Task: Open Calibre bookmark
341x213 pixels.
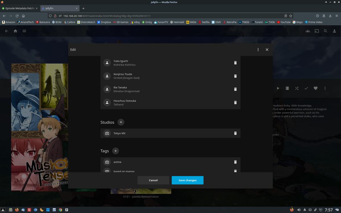Action: pos(70,22)
